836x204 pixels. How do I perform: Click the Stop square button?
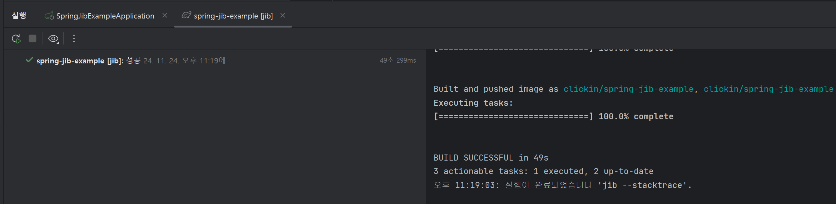pyautogui.click(x=33, y=38)
